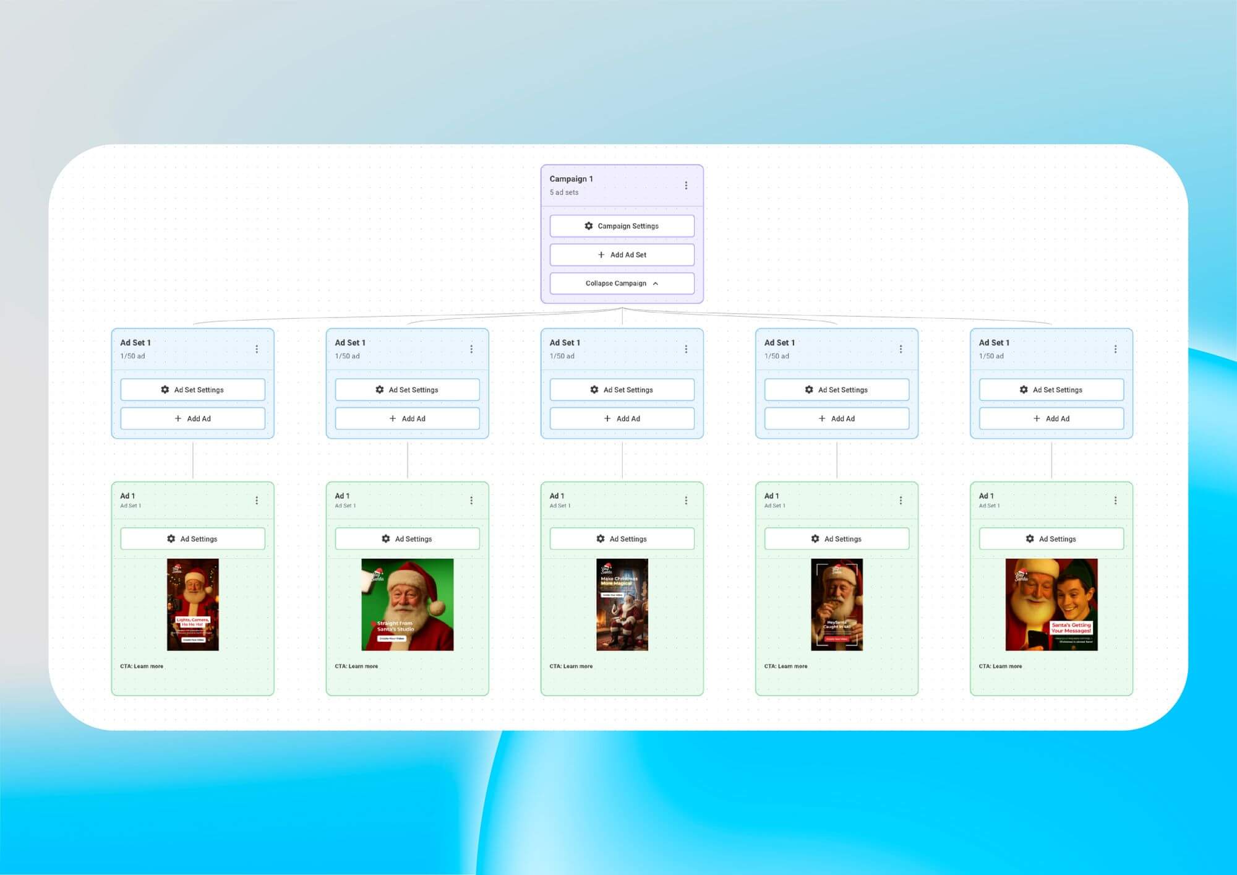This screenshot has height=875, width=1237.
Task: Open the middle Ad Set's kebab menu
Action: [686, 349]
